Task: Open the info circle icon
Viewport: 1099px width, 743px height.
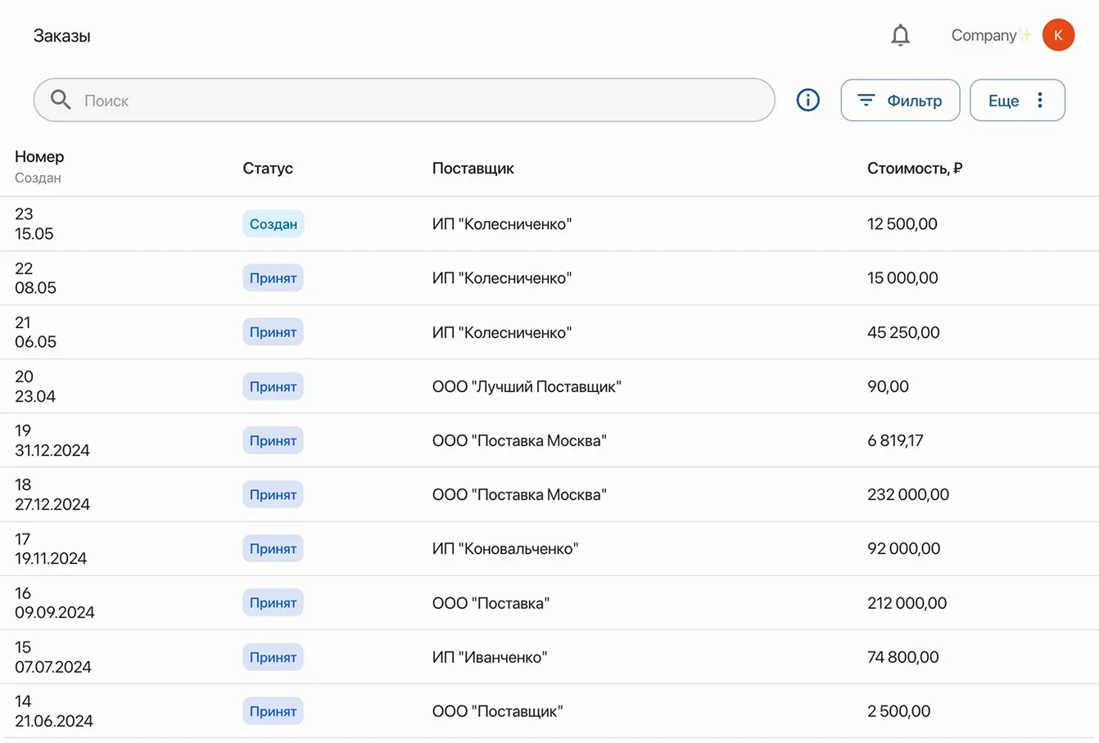Action: [807, 100]
